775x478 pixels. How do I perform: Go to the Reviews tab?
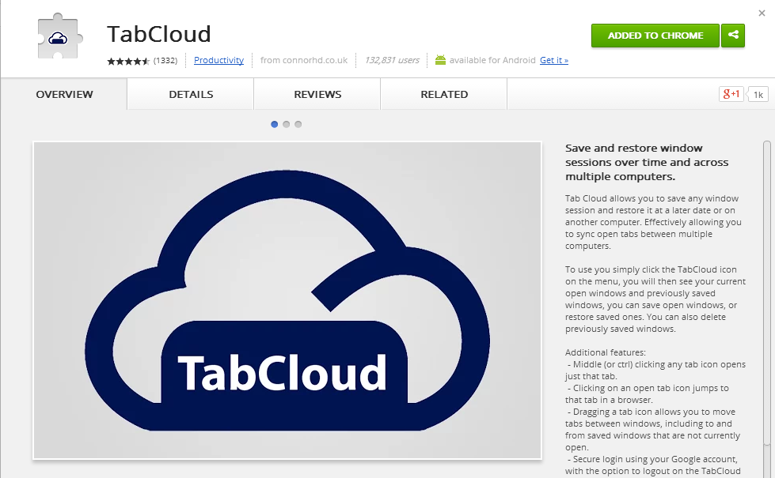(x=317, y=94)
